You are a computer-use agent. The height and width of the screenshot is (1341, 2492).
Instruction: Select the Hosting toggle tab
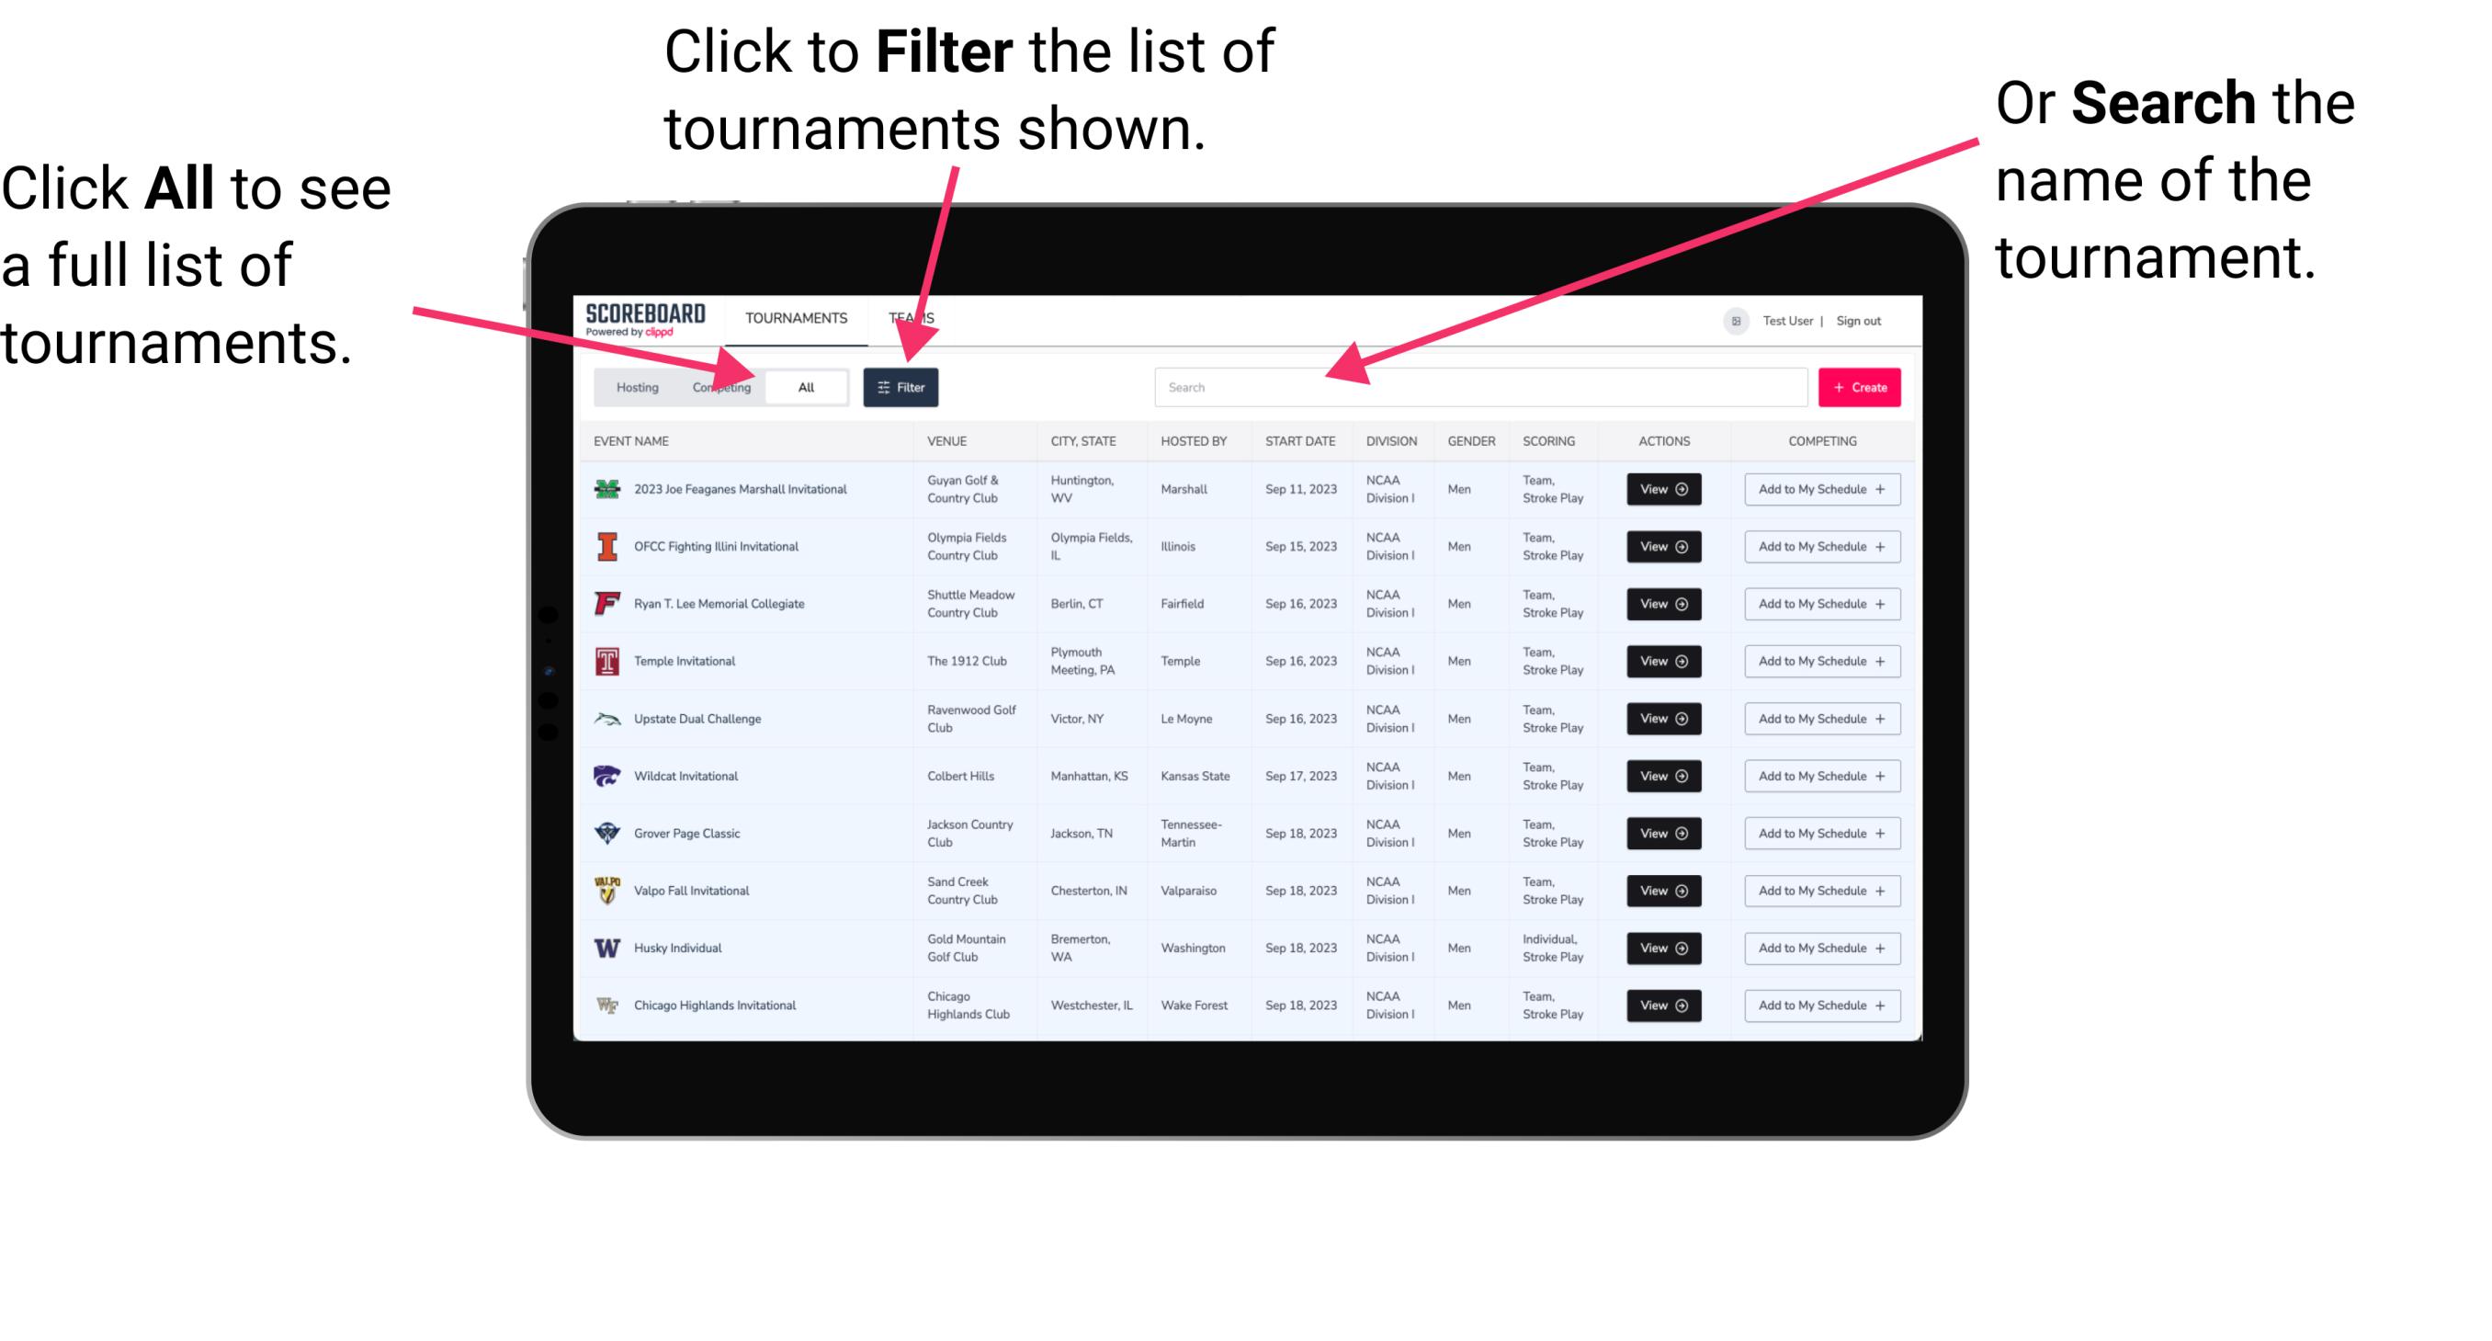click(634, 386)
